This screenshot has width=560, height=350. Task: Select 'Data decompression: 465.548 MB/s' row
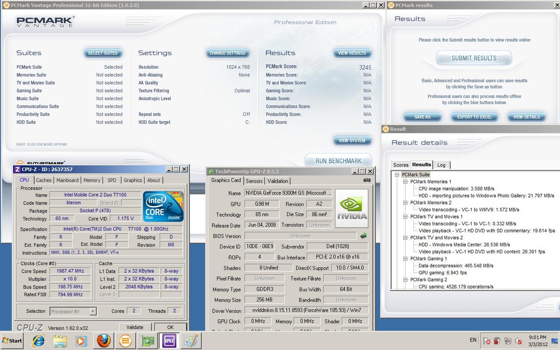click(456, 266)
